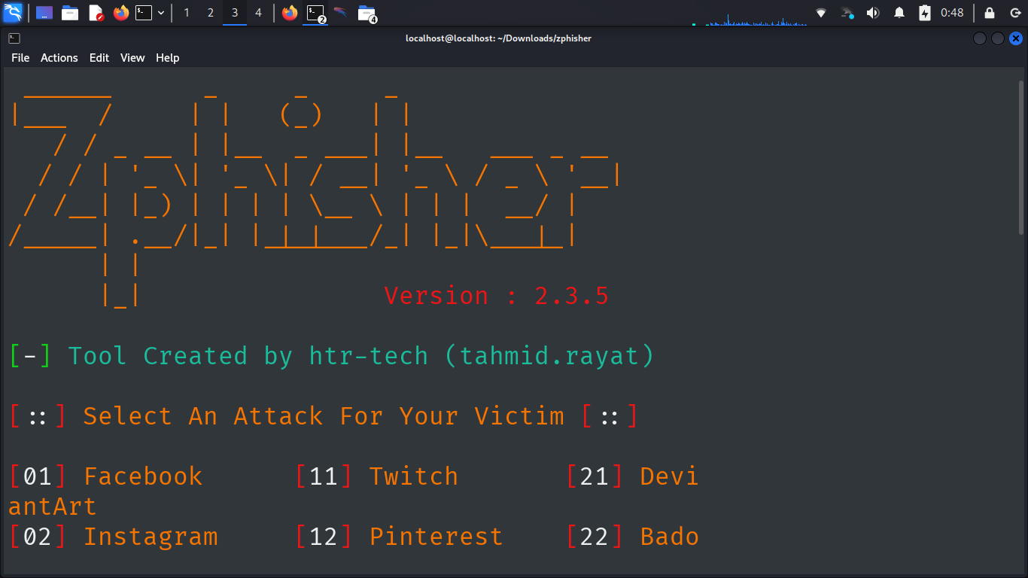Viewport: 1028px width, 578px height.
Task: Open the volume control speaker icon
Action: click(x=873, y=13)
